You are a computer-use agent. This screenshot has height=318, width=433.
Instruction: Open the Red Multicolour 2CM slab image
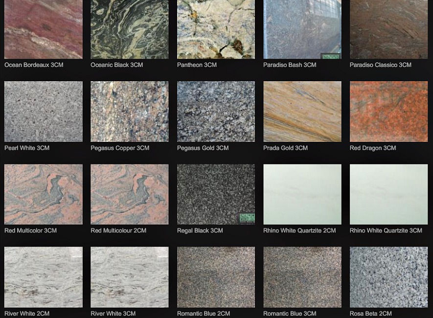coord(130,194)
